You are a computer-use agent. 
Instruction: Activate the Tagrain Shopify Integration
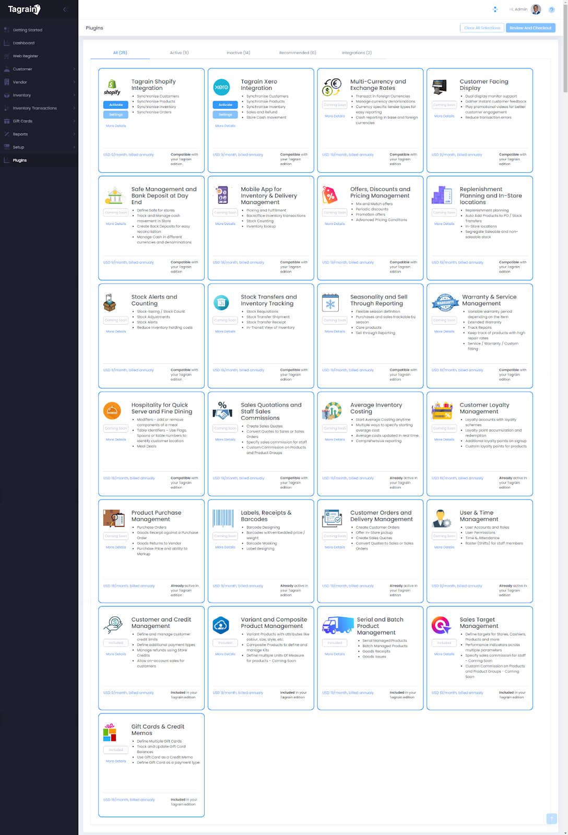pyautogui.click(x=116, y=105)
